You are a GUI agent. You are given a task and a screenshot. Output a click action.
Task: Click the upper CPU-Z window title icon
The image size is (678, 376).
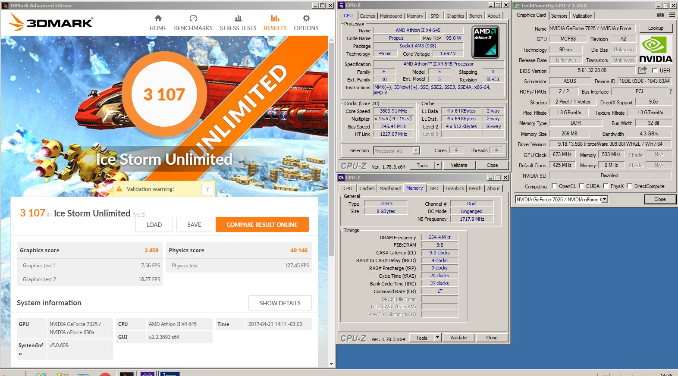point(341,5)
